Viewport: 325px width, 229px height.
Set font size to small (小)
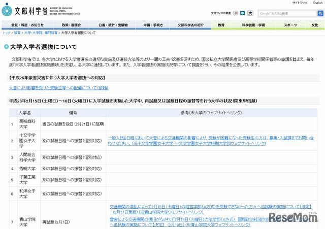[x=235, y=13]
